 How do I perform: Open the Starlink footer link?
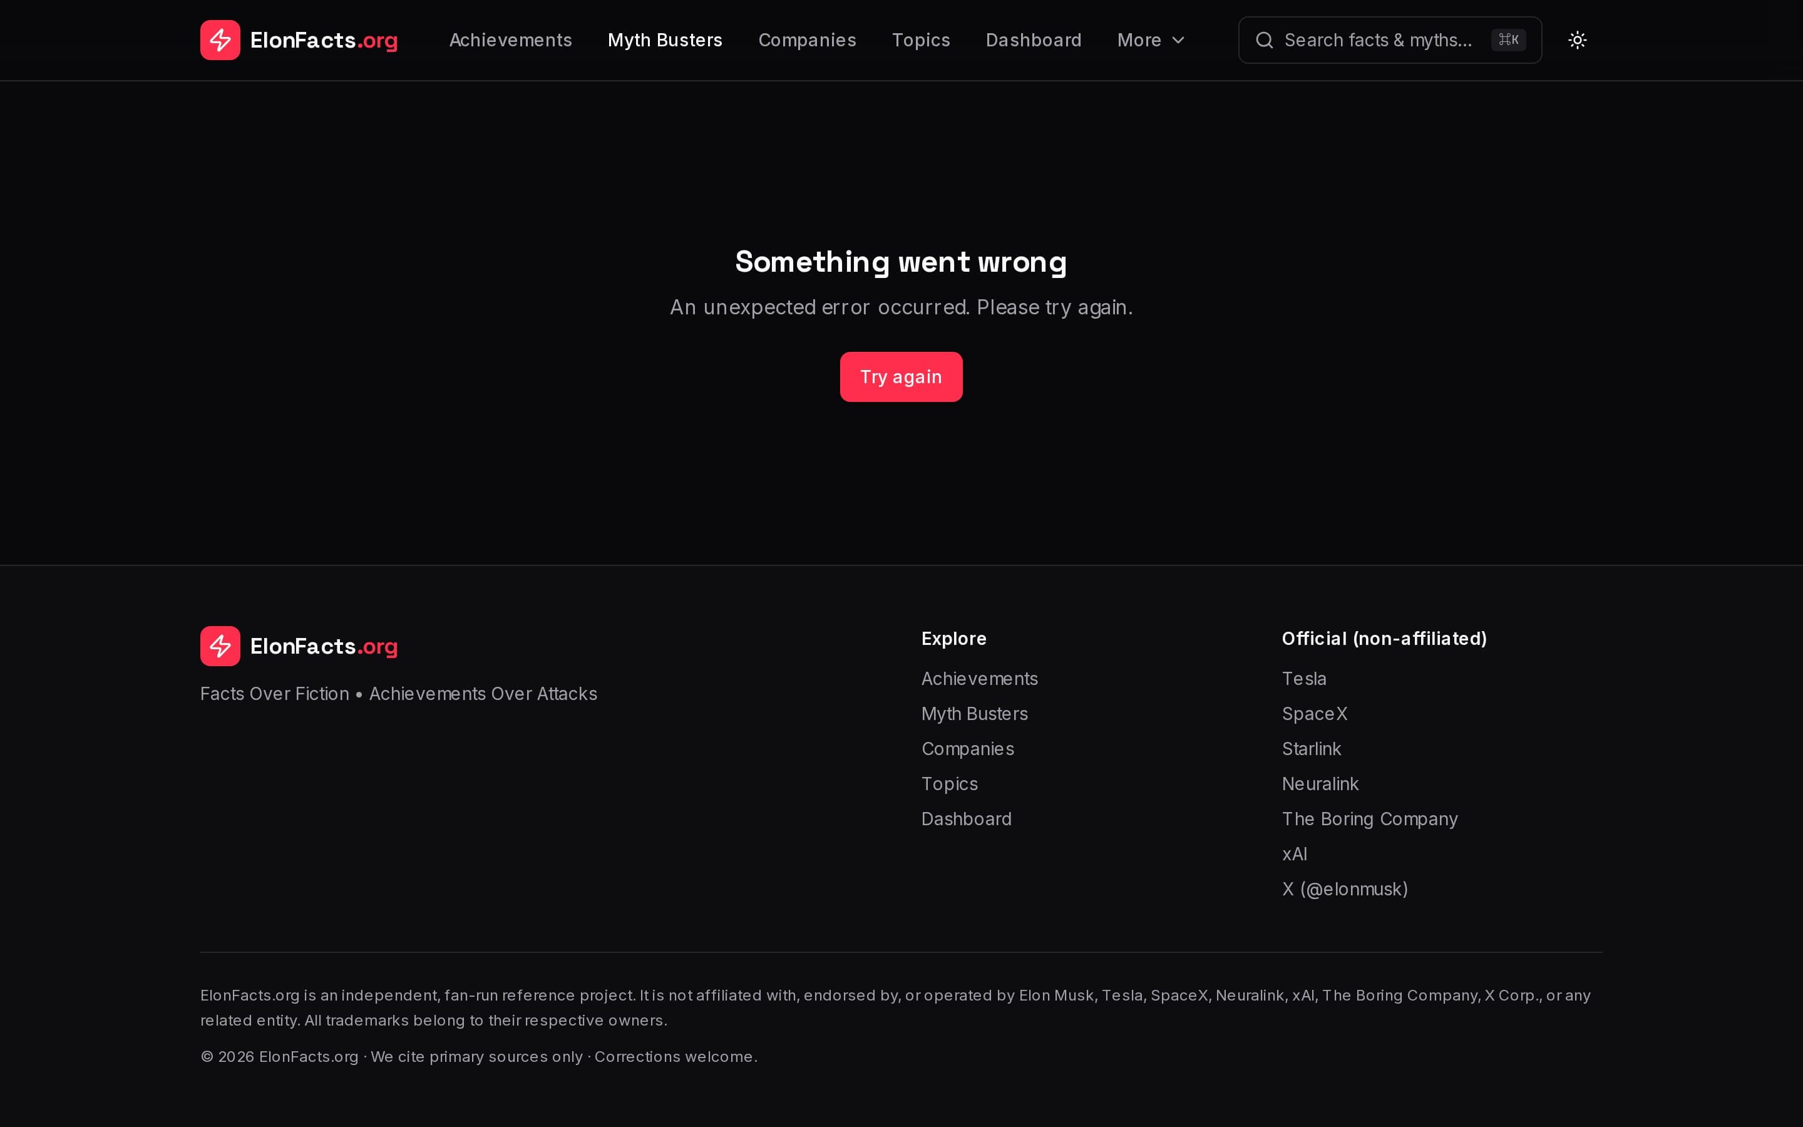click(x=1312, y=749)
